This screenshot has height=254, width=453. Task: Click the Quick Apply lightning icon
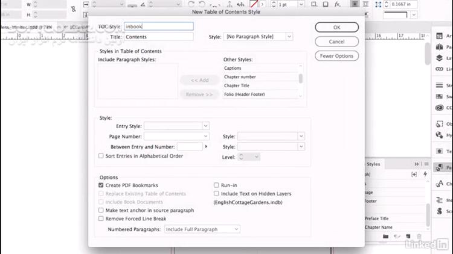point(425,174)
